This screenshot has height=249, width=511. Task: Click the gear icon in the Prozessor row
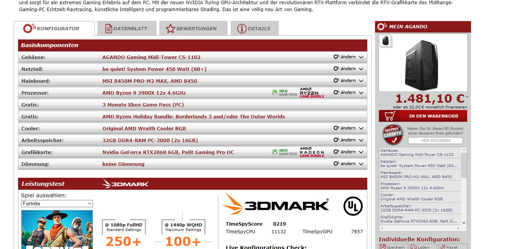(336, 92)
